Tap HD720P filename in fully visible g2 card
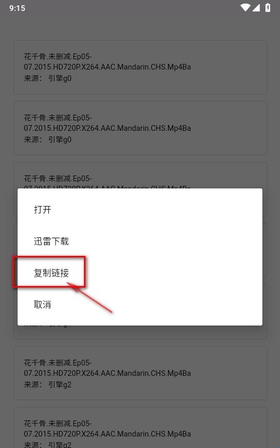 [107, 373]
